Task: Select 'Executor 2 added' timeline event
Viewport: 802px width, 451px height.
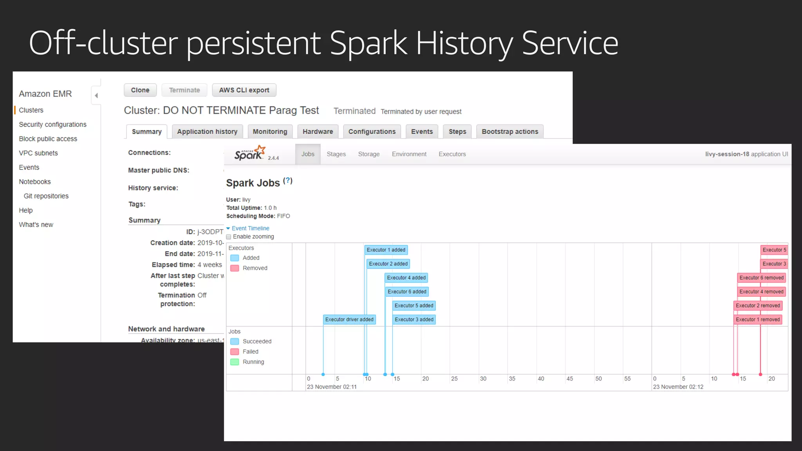Action: (x=388, y=264)
